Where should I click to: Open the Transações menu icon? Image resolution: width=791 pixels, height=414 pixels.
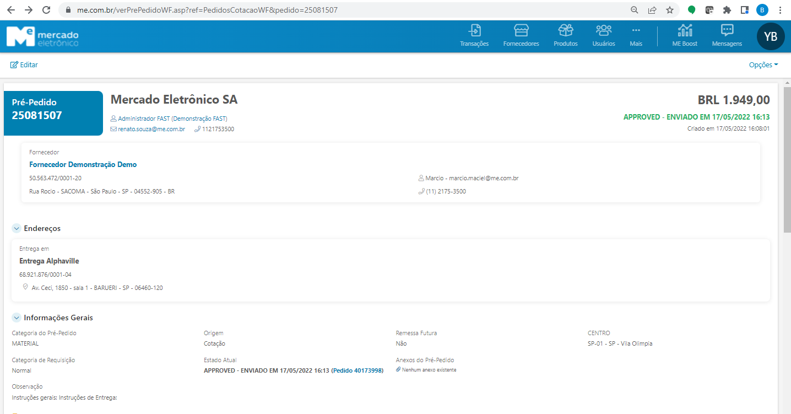tap(474, 30)
